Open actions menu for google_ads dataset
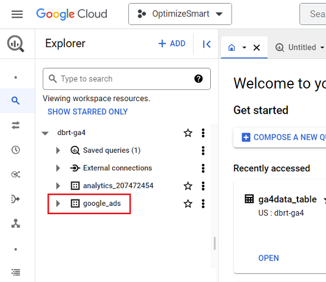 [x=203, y=203]
